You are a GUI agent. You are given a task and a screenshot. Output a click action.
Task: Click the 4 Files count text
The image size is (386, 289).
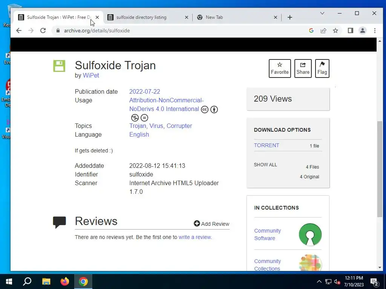(312, 167)
